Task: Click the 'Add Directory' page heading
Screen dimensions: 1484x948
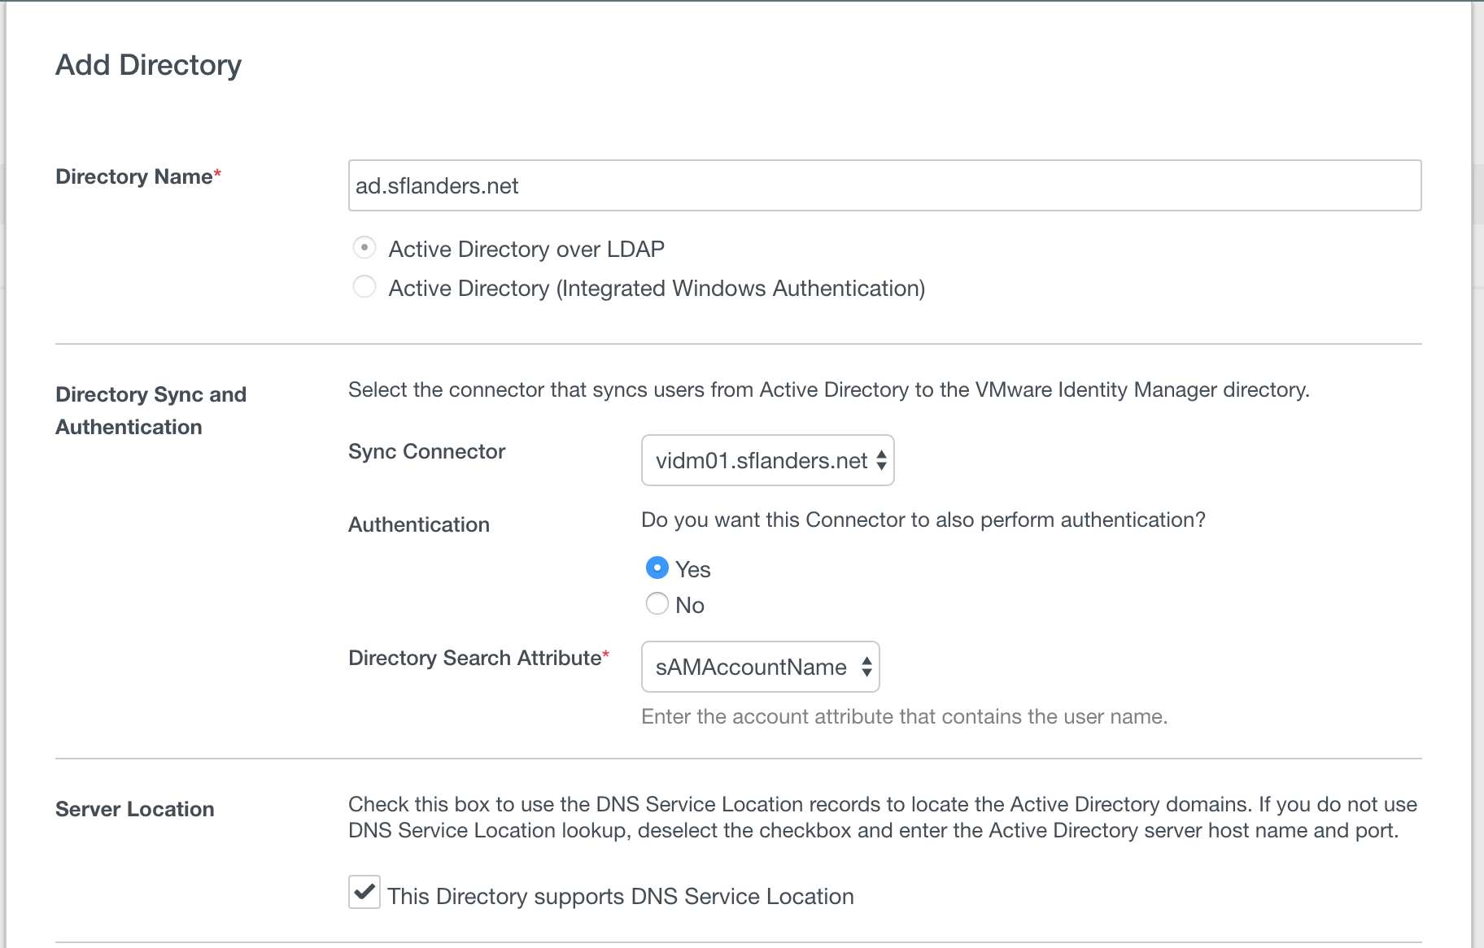Action: click(148, 65)
